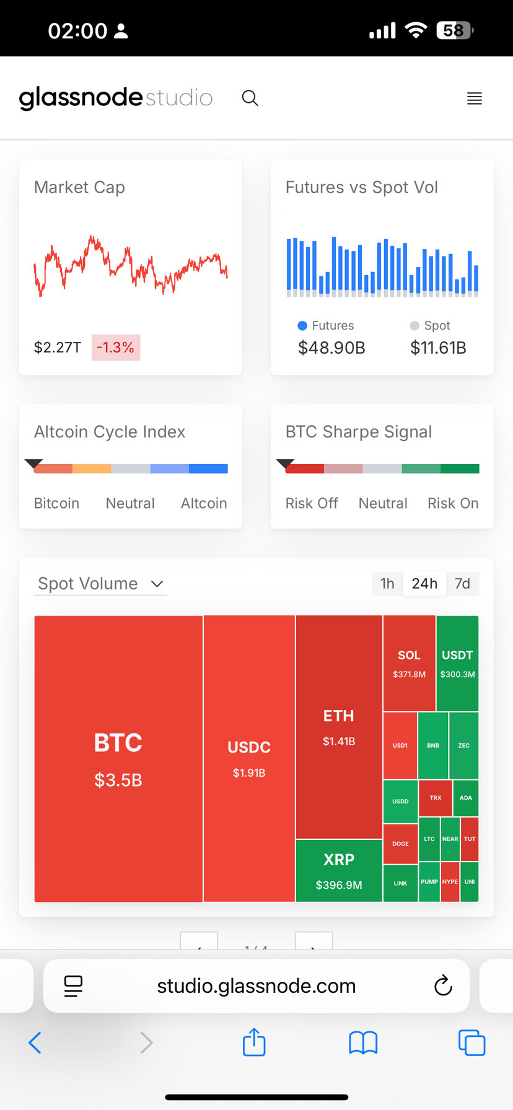Go back with Safari back arrow
Screen dimensions: 513x1110
point(35,1042)
